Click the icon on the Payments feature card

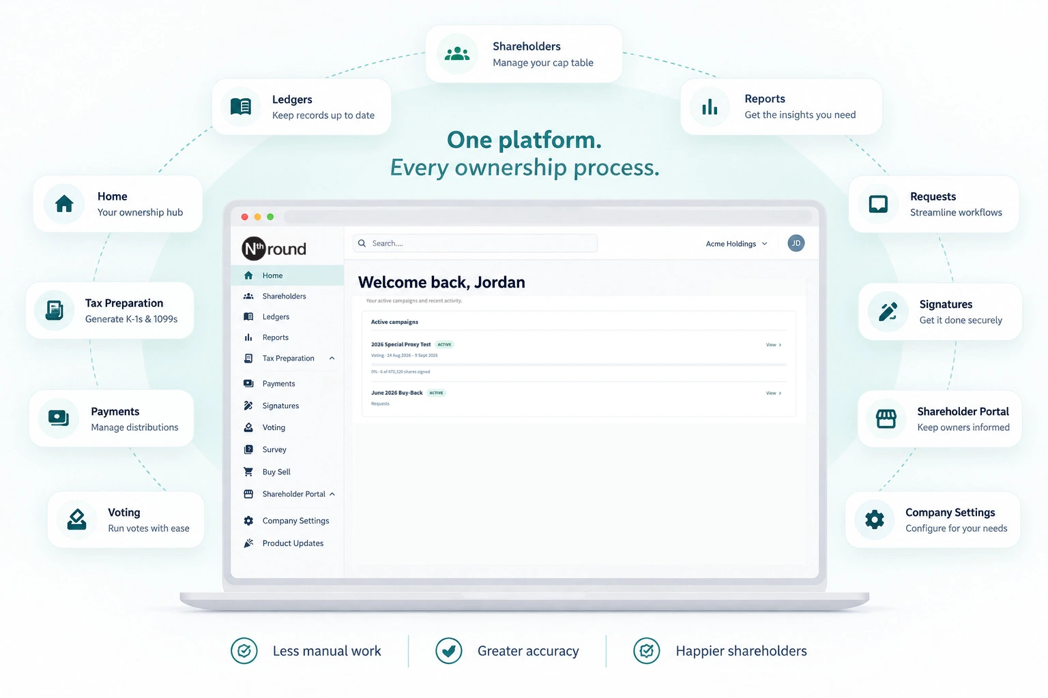[59, 419]
